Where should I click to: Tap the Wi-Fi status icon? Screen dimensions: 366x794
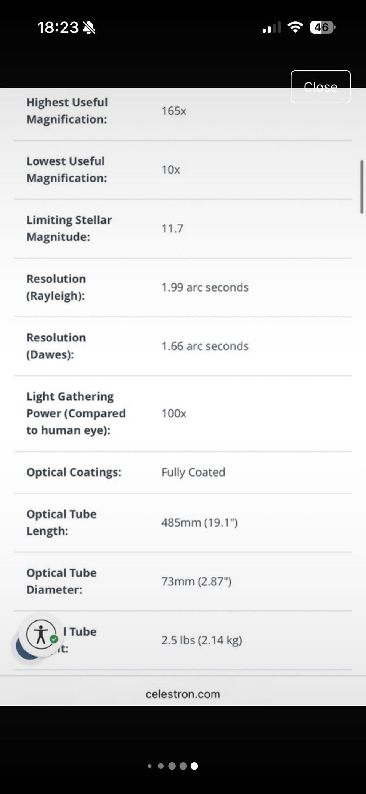click(295, 27)
